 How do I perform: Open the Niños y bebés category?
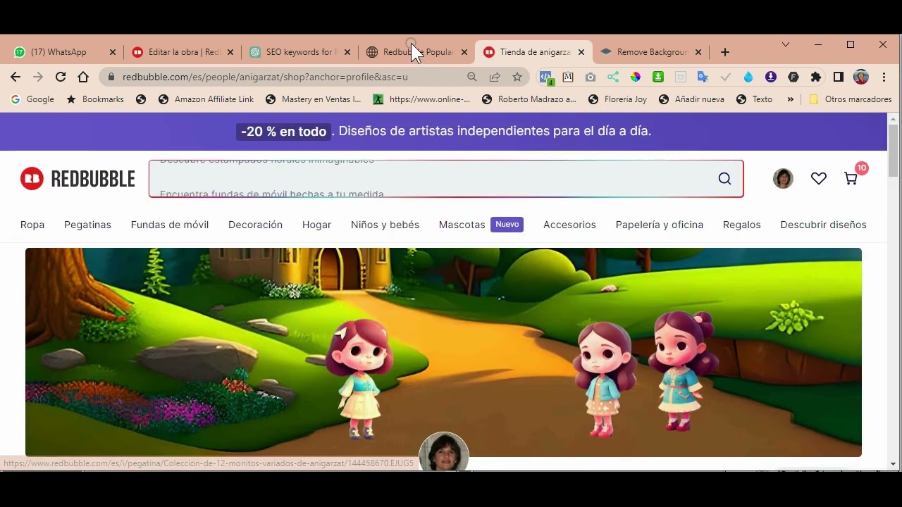[x=385, y=225]
